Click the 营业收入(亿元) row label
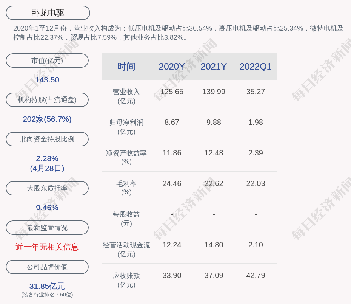 click(126, 96)
